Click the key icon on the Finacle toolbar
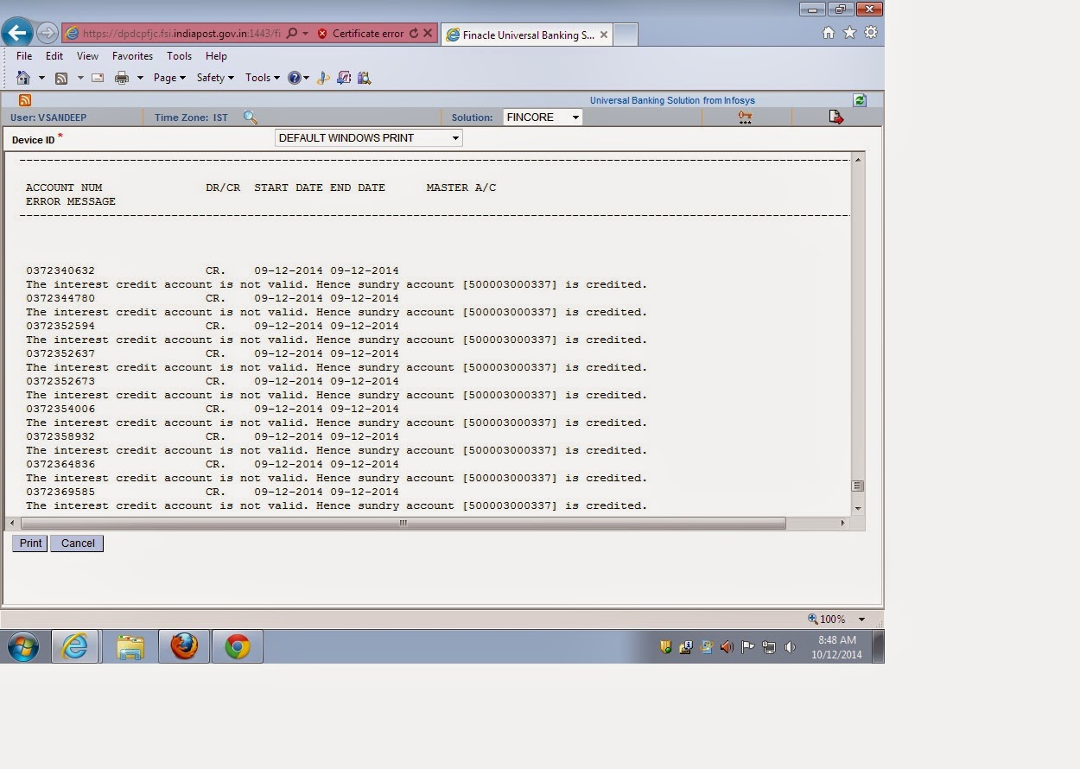Screen dimensions: 1080x769 pyautogui.click(x=745, y=117)
